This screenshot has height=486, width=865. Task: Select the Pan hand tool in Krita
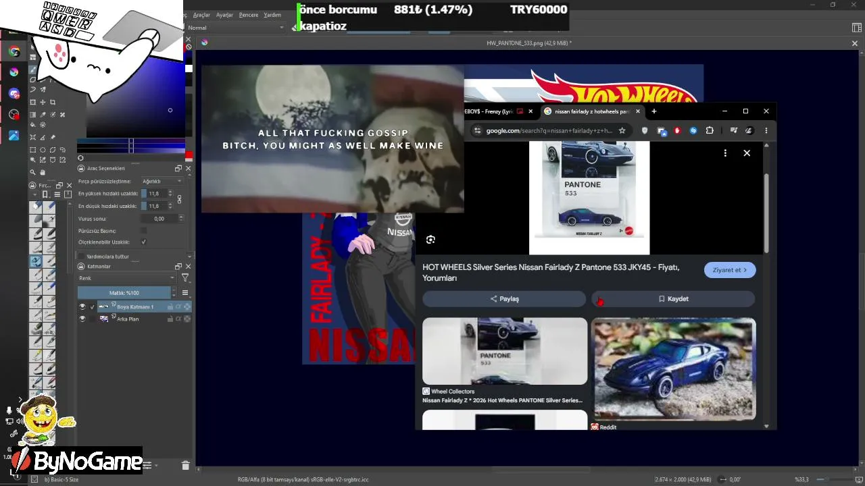(x=43, y=172)
